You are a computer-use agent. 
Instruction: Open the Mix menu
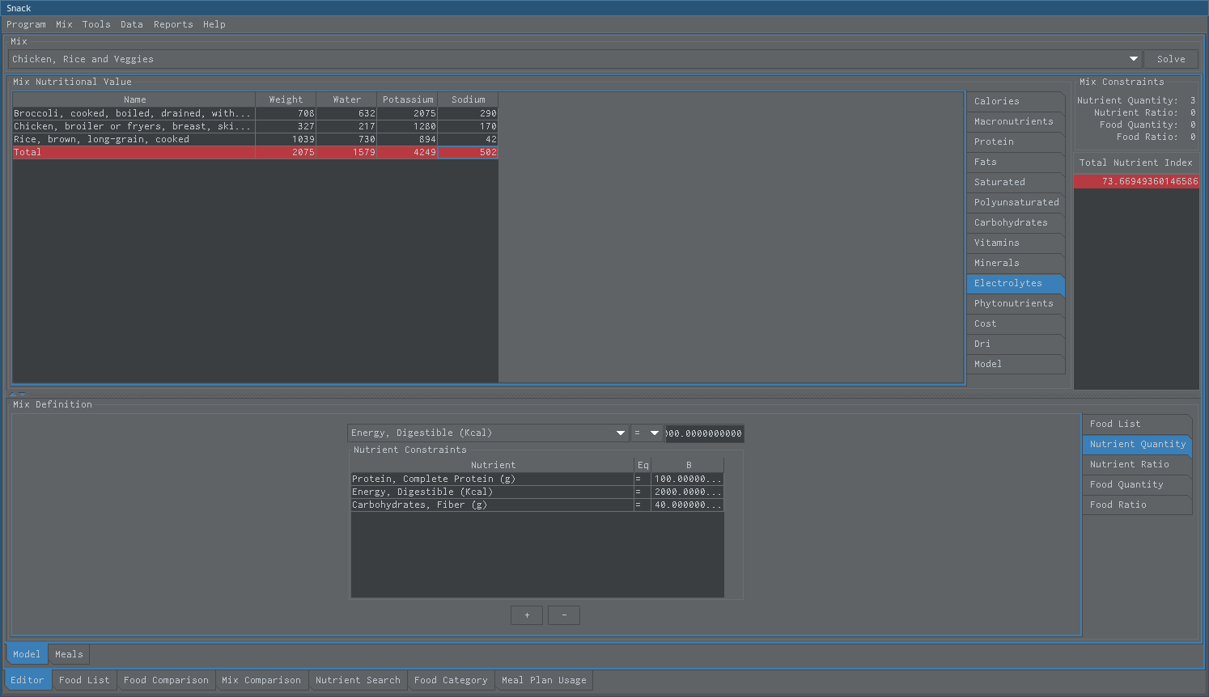(64, 24)
